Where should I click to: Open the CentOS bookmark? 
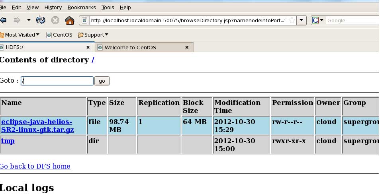tap(59, 35)
